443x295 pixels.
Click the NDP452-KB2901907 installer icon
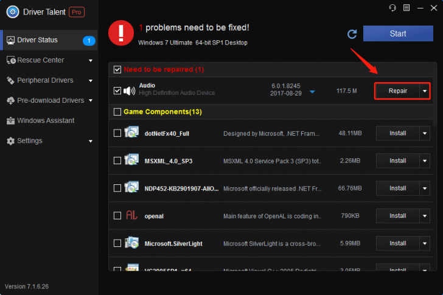pyautogui.click(x=131, y=187)
